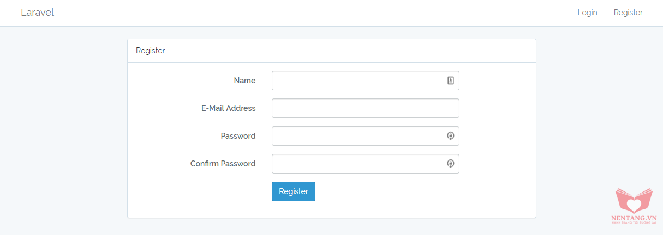Click the password generator icon in Password field
This screenshot has height=235, width=663.
[451, 136]
